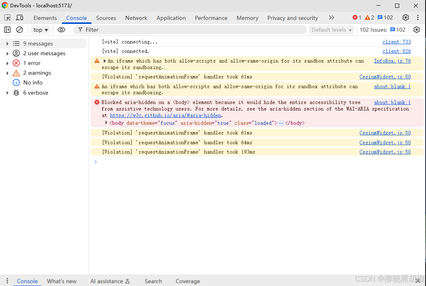Open the Performance tab
This screenshot has height=286, width=426.
[x=211, y=18]
